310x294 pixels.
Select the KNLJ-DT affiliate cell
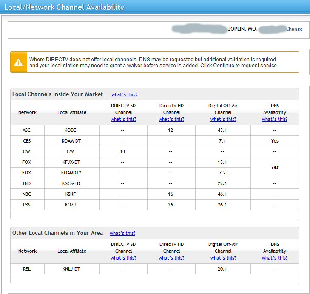tap(72, 269)
